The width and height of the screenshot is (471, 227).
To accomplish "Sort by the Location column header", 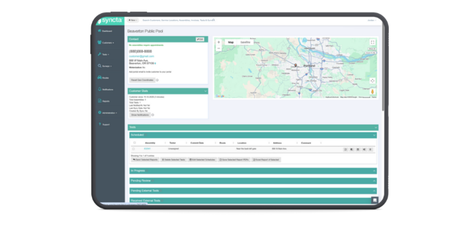I will point(242,143).
